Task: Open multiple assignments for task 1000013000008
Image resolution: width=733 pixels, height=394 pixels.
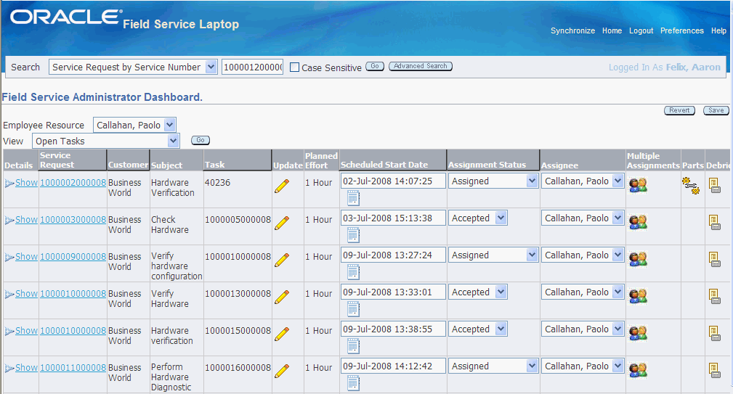Action: (x=638, y=295)
